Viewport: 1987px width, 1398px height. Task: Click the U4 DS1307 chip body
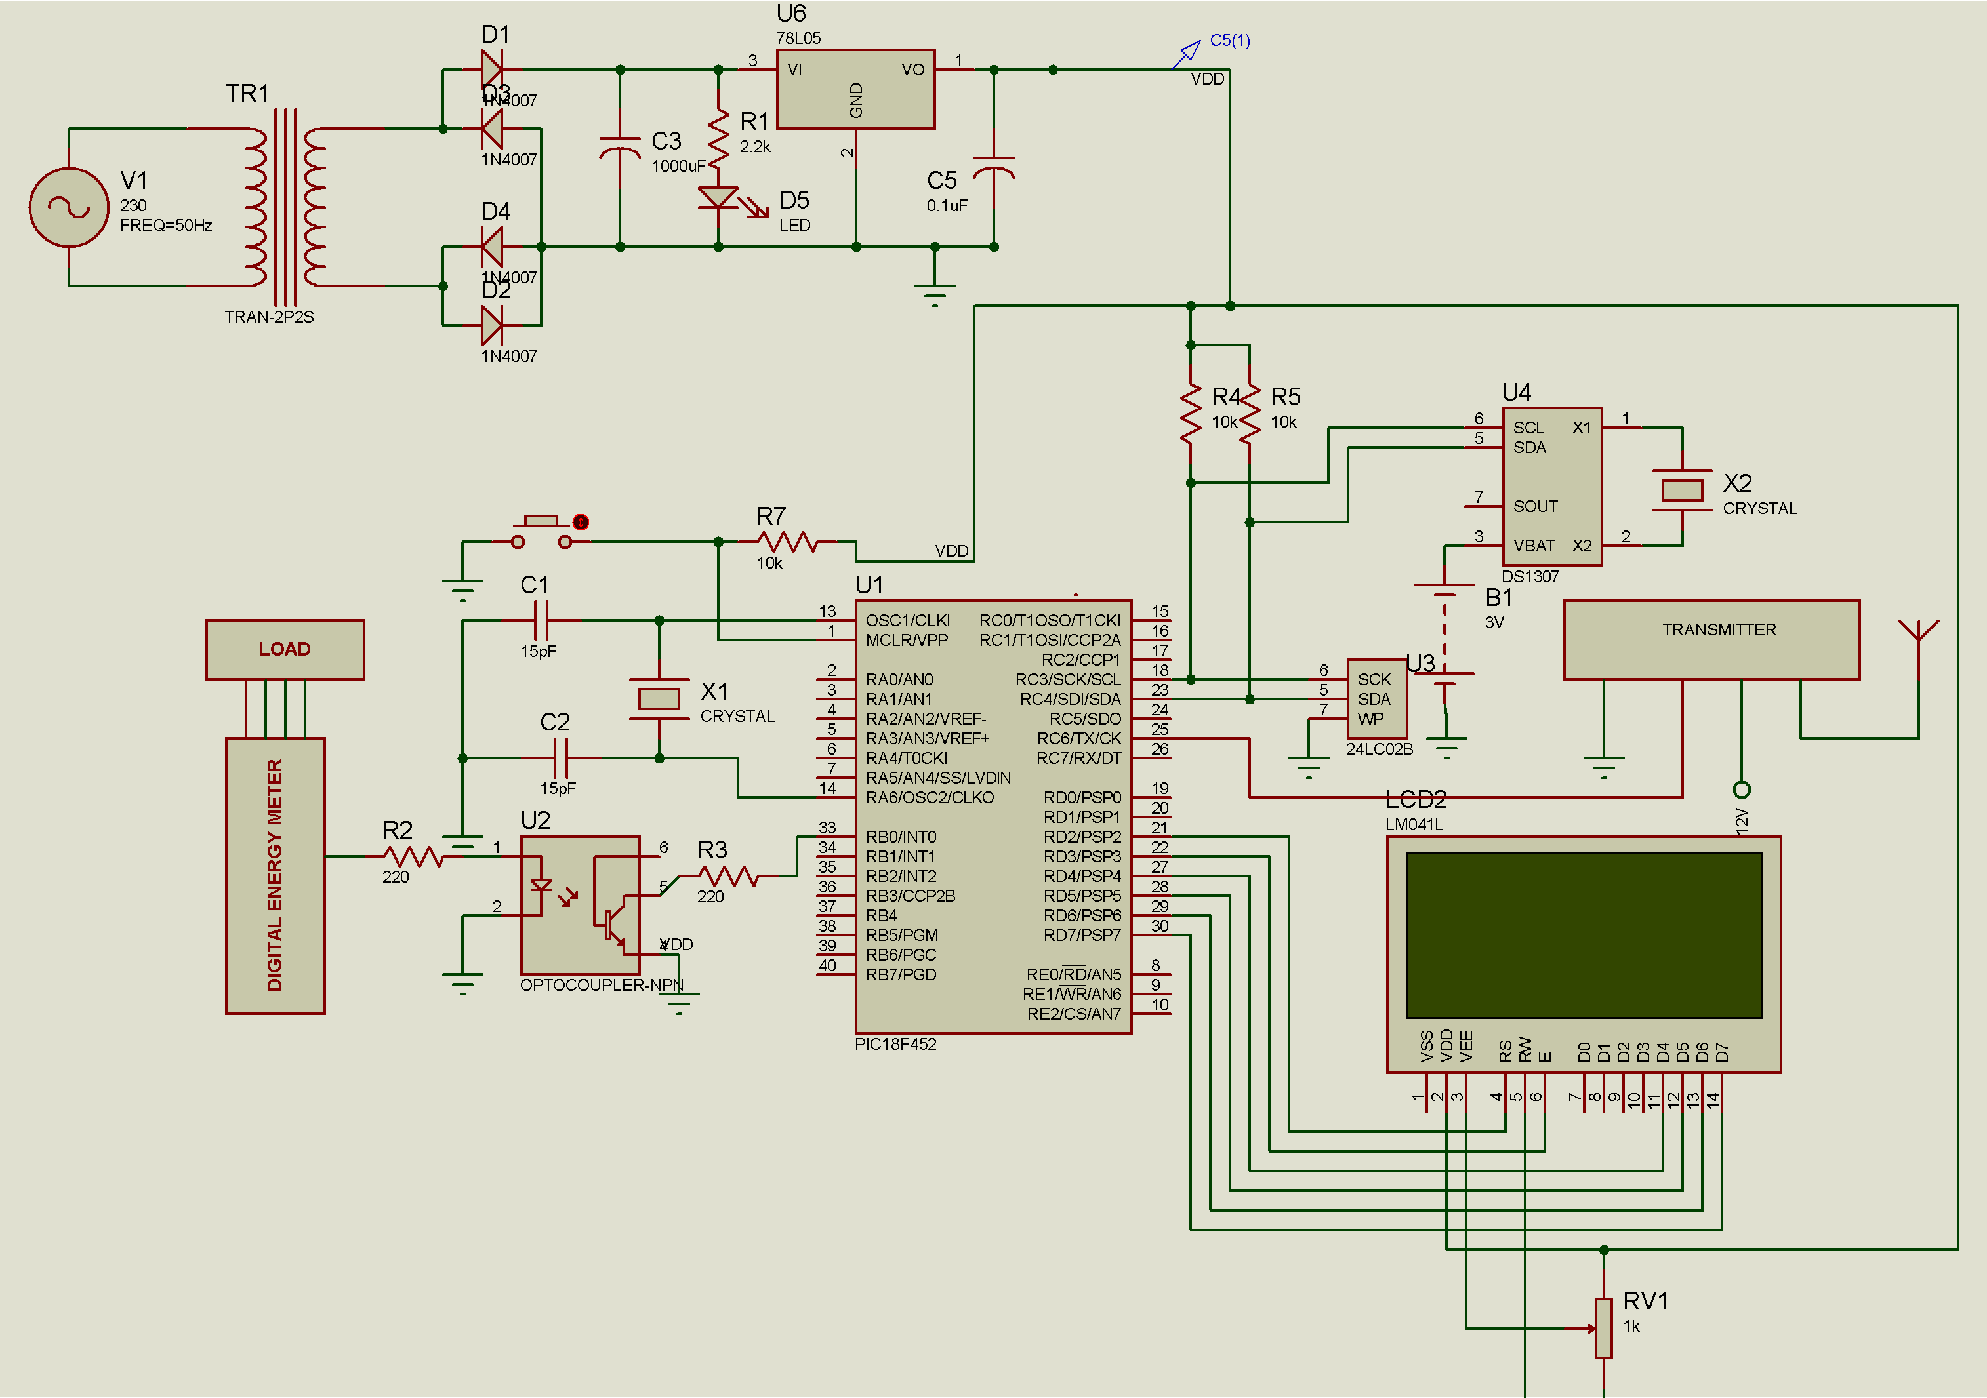1551,486
